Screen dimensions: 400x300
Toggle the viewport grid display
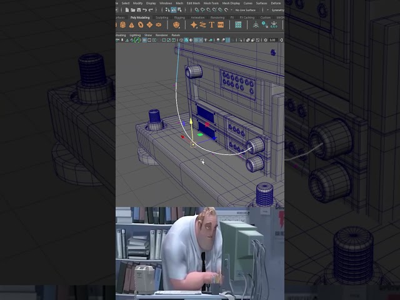[x=144, y=40]
